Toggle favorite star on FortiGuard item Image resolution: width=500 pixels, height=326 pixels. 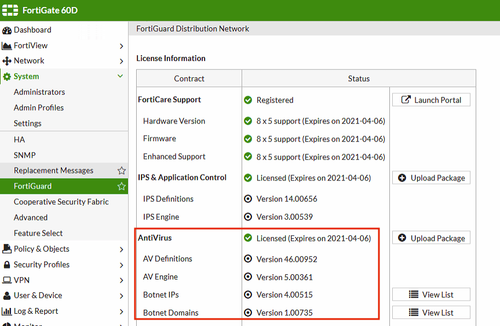pyautogui.click(x=122, y=186)
